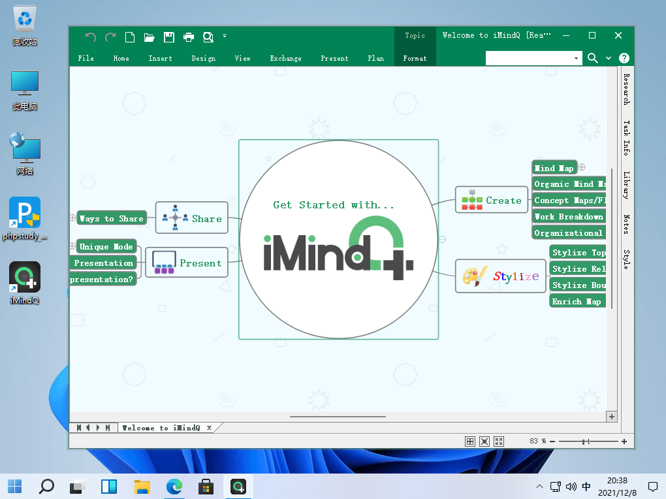Go to next map tab arrow

click(x=98, y=428)
